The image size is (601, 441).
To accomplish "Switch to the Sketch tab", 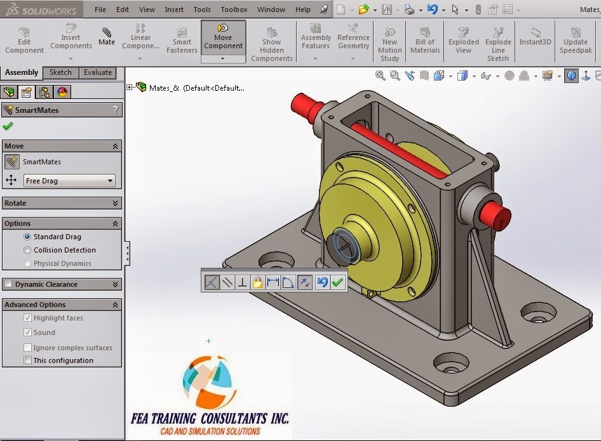I will [x=60, y=72].
